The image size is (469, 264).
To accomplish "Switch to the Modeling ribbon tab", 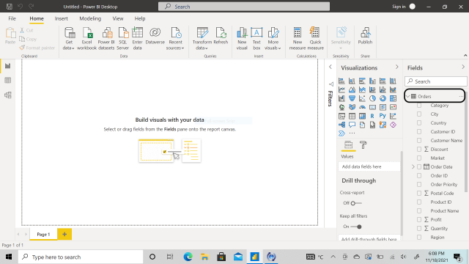I will pyautogui.click(x=90, y=18).
